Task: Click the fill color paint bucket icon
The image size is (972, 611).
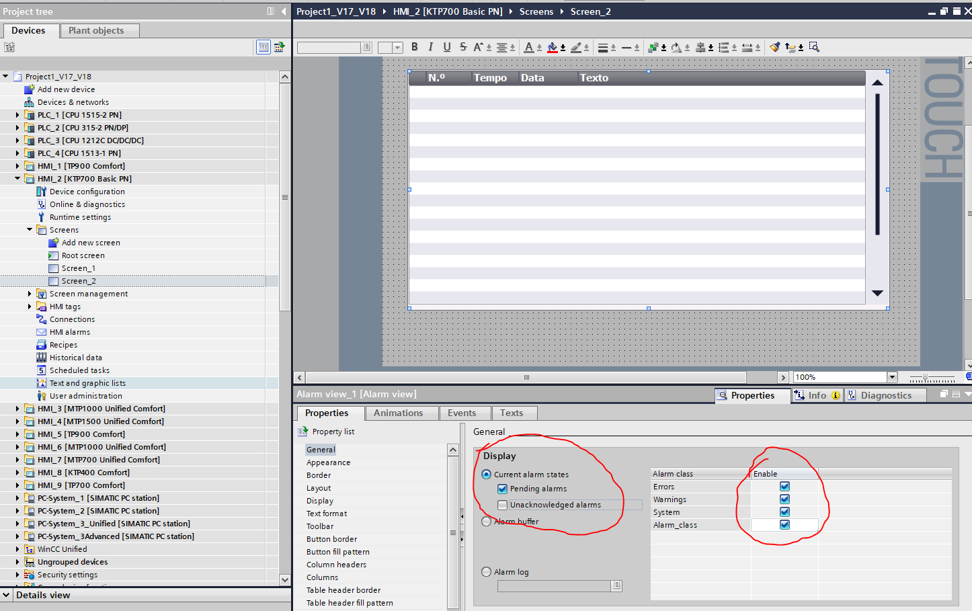Action: coord(552,47)
